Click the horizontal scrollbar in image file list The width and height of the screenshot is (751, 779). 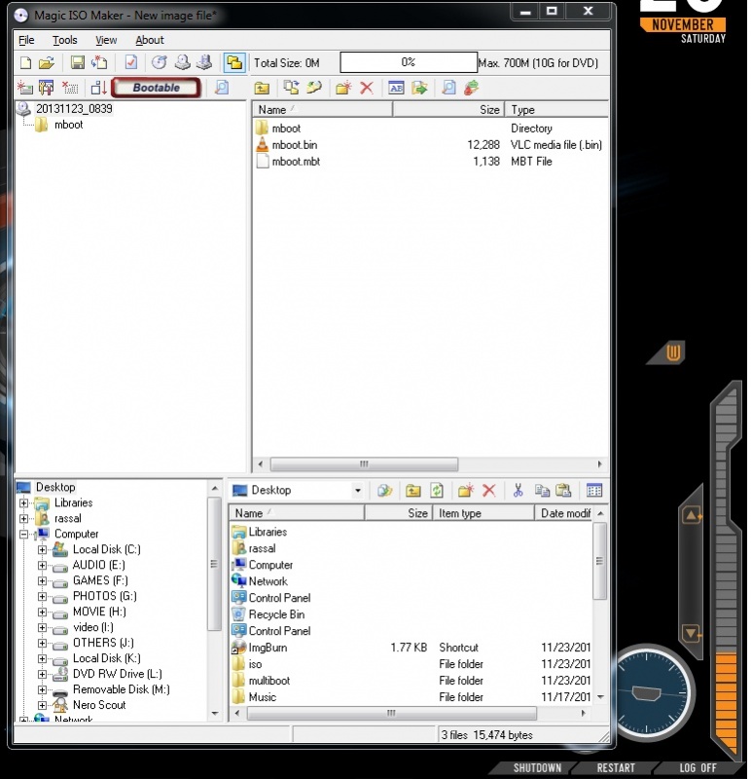pyautogui.click(x=364, y=464)
